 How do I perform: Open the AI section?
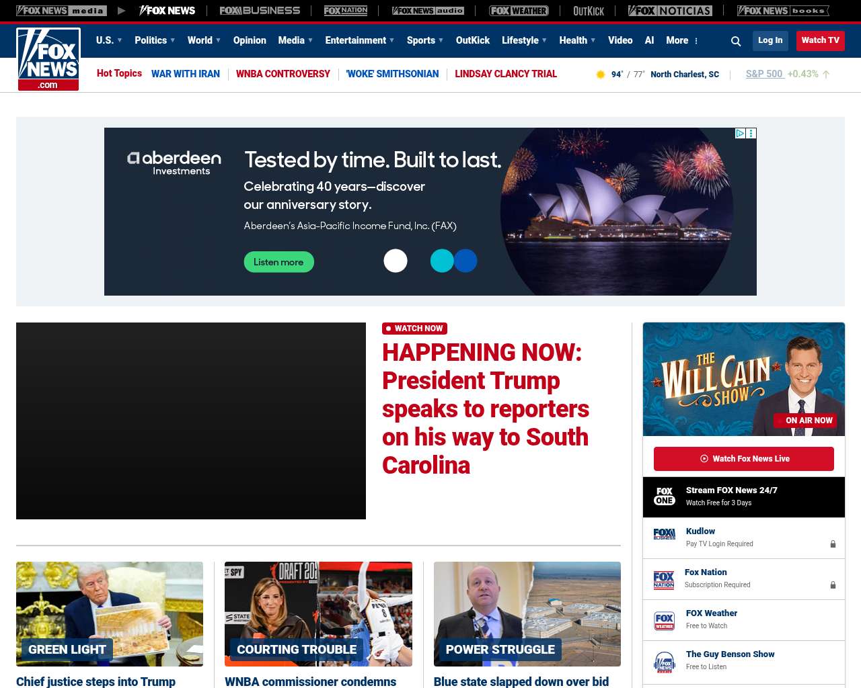(x=649, y=40)
